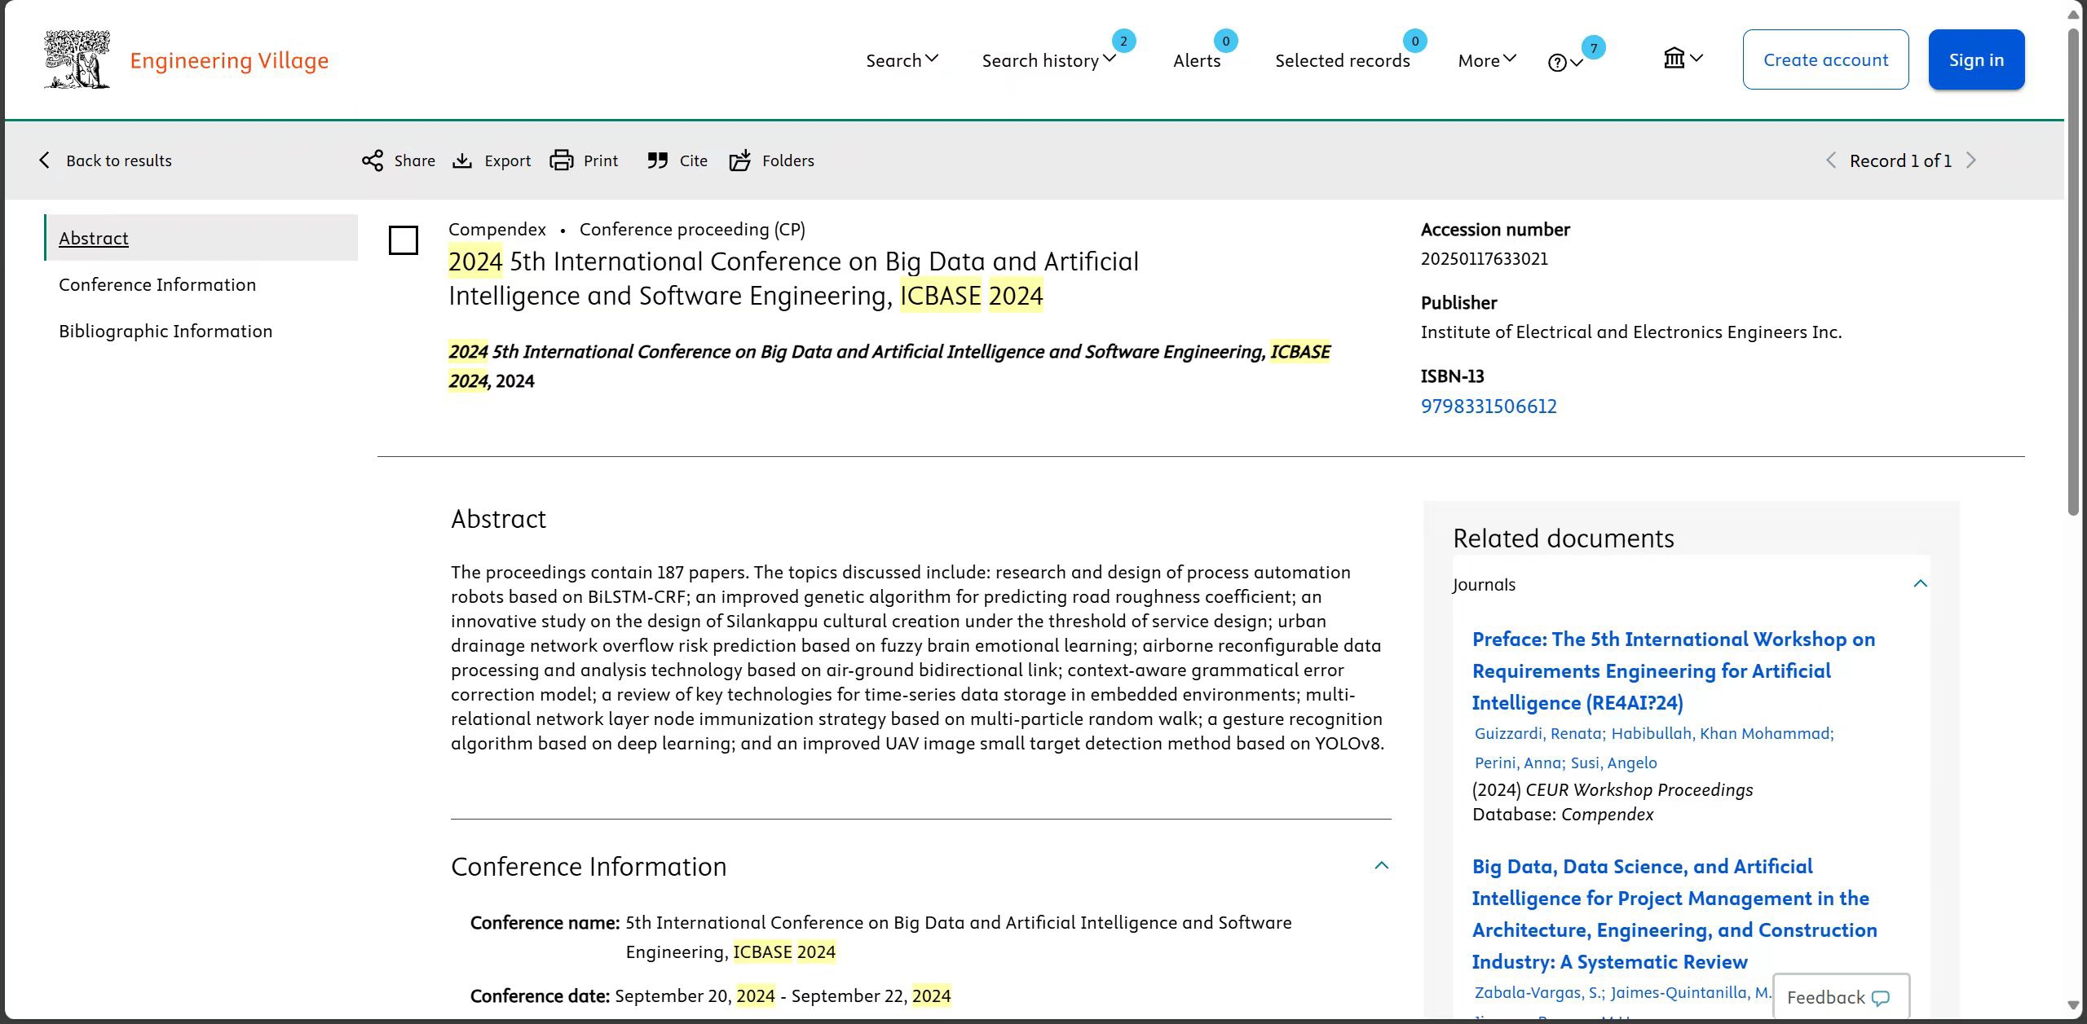Open Big Data, Data Science related document
This screenshot has height=1024, width=2087.
coord(1674,914)
